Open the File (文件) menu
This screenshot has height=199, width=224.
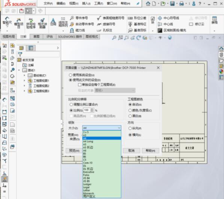tap(48, 3)
